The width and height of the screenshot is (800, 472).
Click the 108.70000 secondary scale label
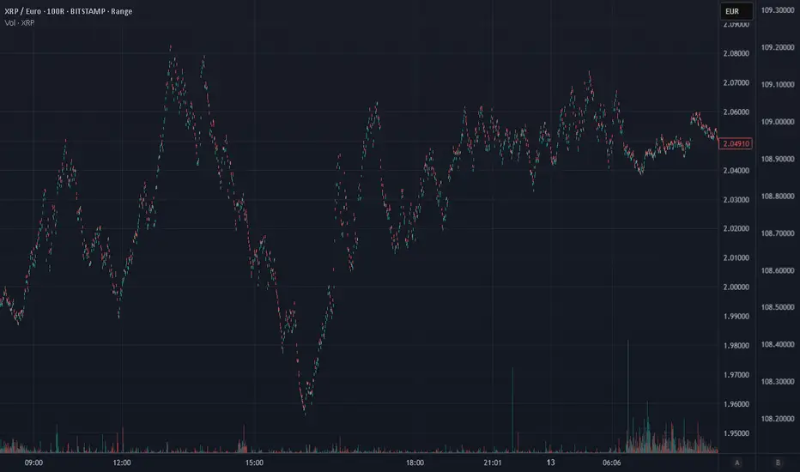click(x=778, y=233)
